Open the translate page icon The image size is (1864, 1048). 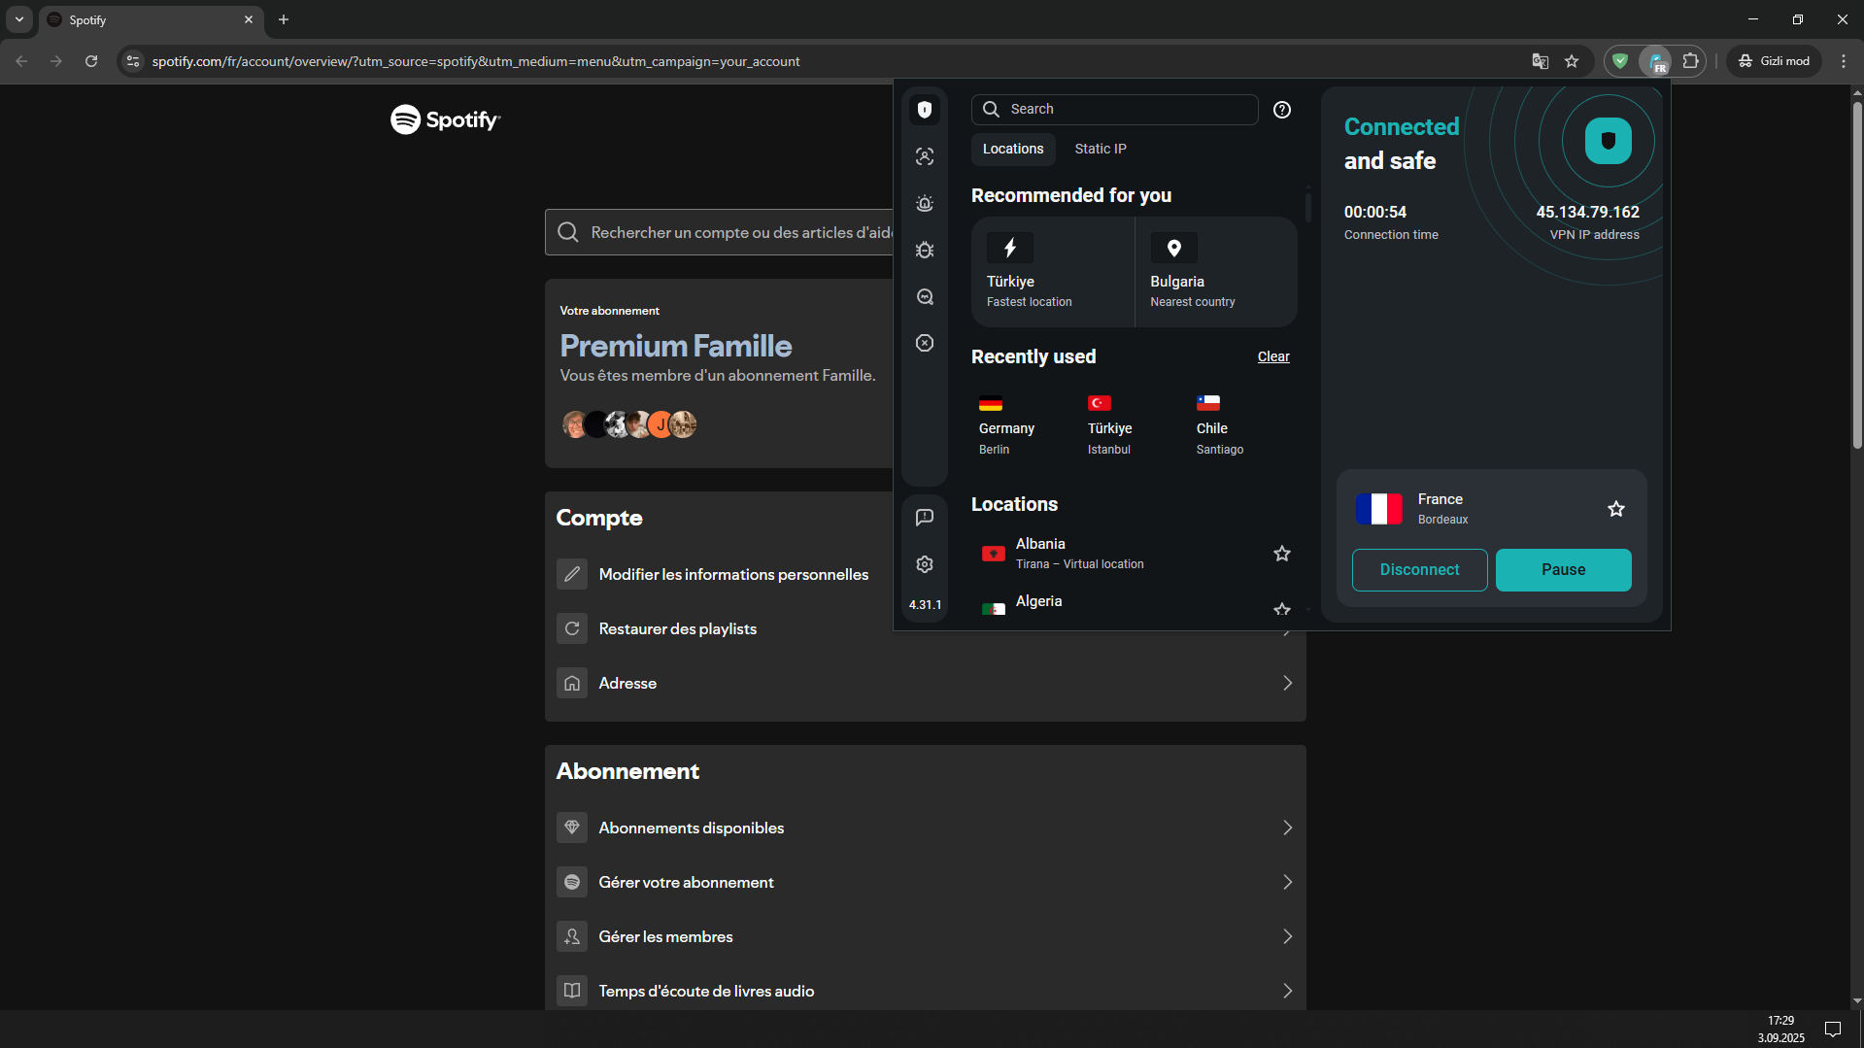1540,61
